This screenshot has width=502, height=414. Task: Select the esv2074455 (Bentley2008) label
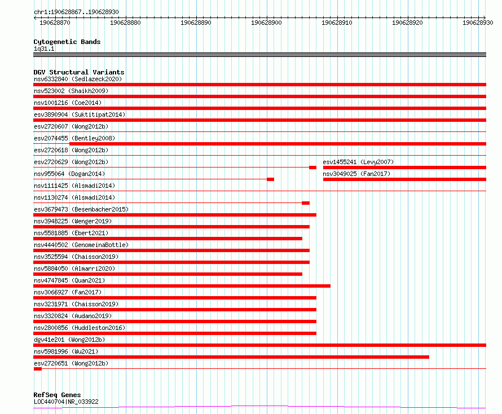pos(74,138)
